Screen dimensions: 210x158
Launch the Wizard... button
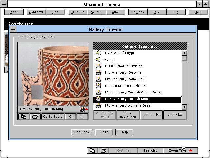tap(175, 115)
